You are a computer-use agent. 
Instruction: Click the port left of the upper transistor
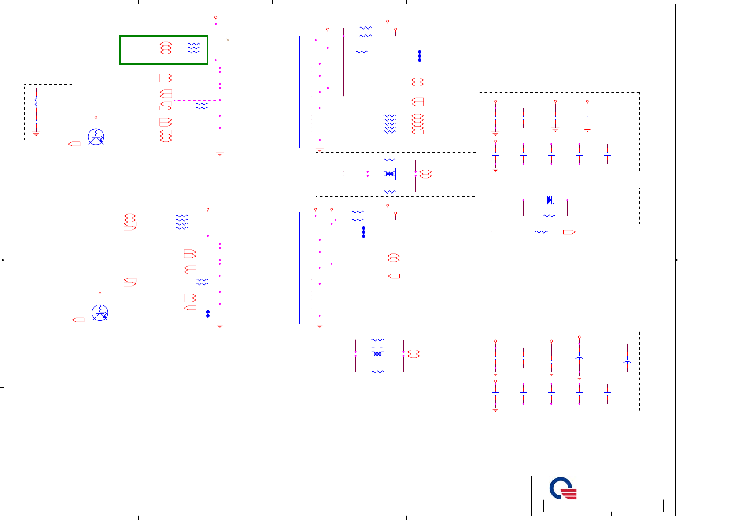coord(74,144)
